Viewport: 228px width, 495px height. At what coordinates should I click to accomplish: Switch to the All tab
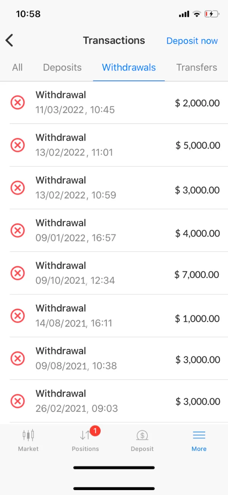click(17, 67)
